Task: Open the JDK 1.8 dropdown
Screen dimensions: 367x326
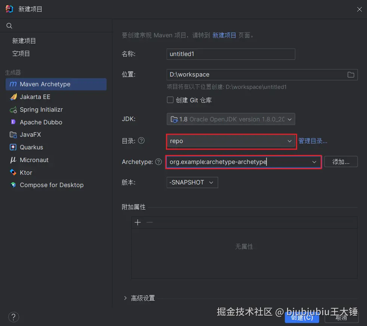Action: point(231,119)
